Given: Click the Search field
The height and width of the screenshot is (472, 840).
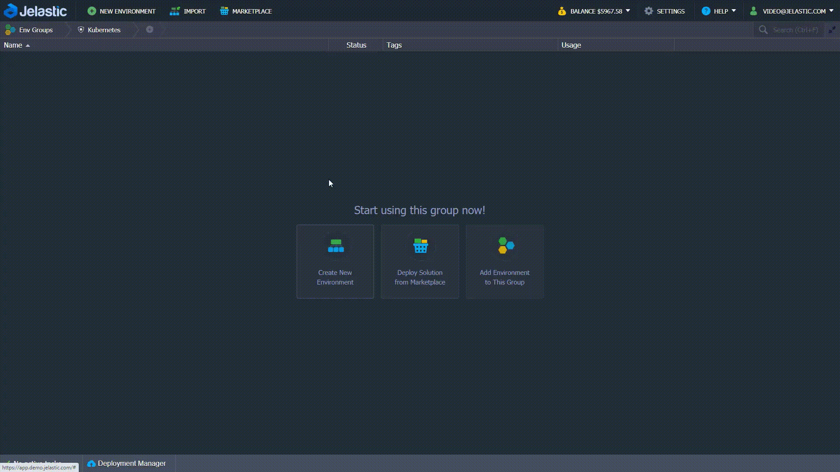Looking at the screenshot, I should point(794,30).
